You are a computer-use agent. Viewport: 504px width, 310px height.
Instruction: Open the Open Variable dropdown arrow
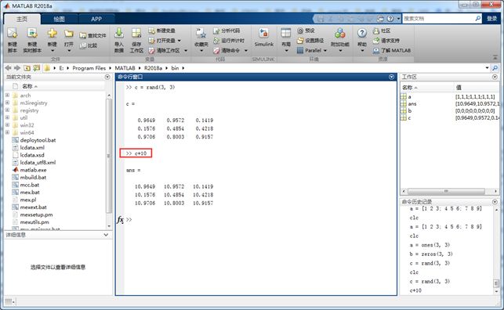coord(179,41)
